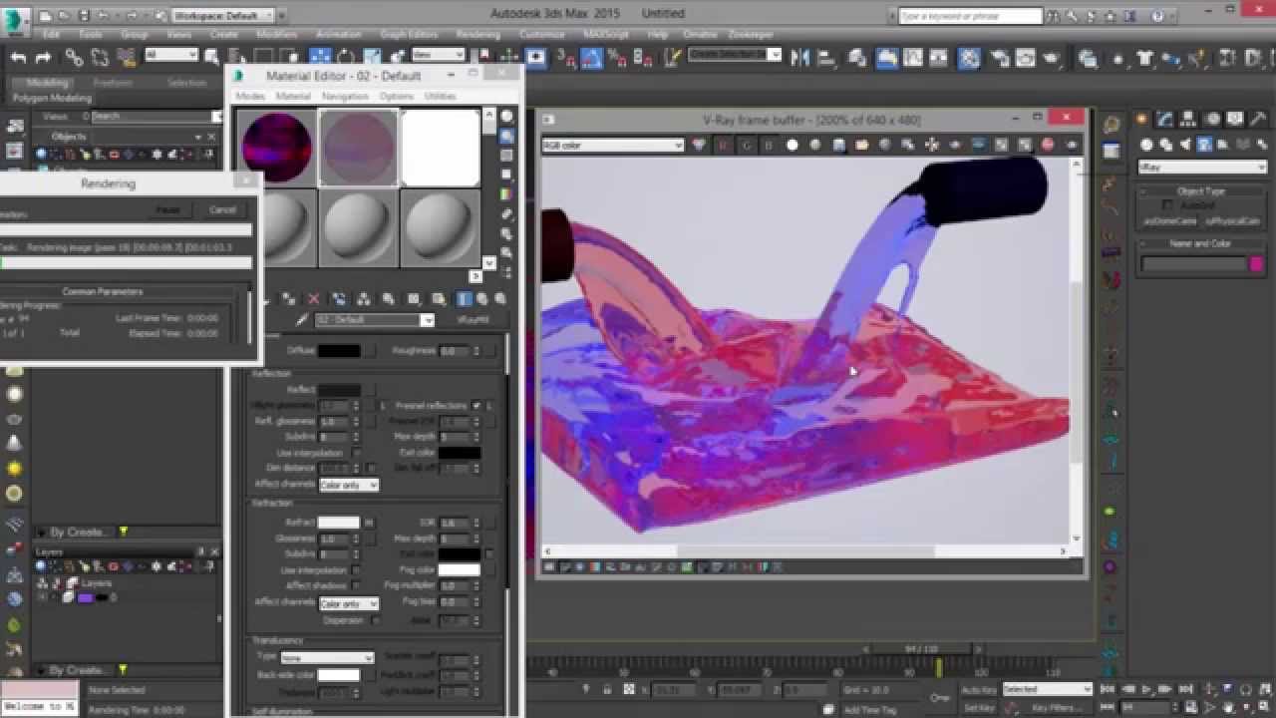Toggle the Affect shadows checkbox
The width and height of the screenshot is (1276, 718).
click(356, 585)
